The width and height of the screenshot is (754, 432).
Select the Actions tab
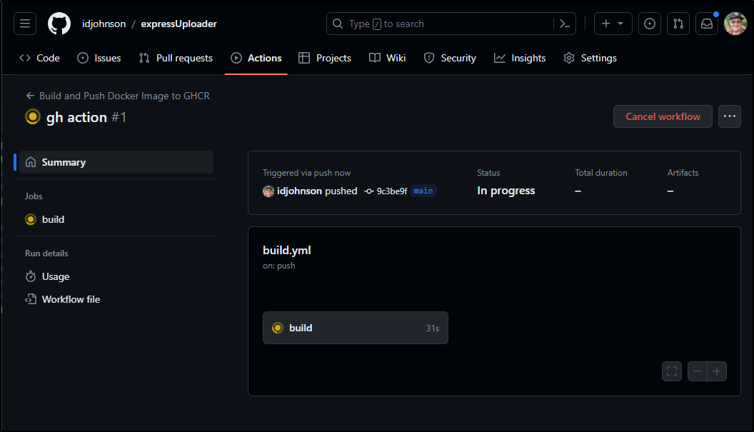click(256, 59)
